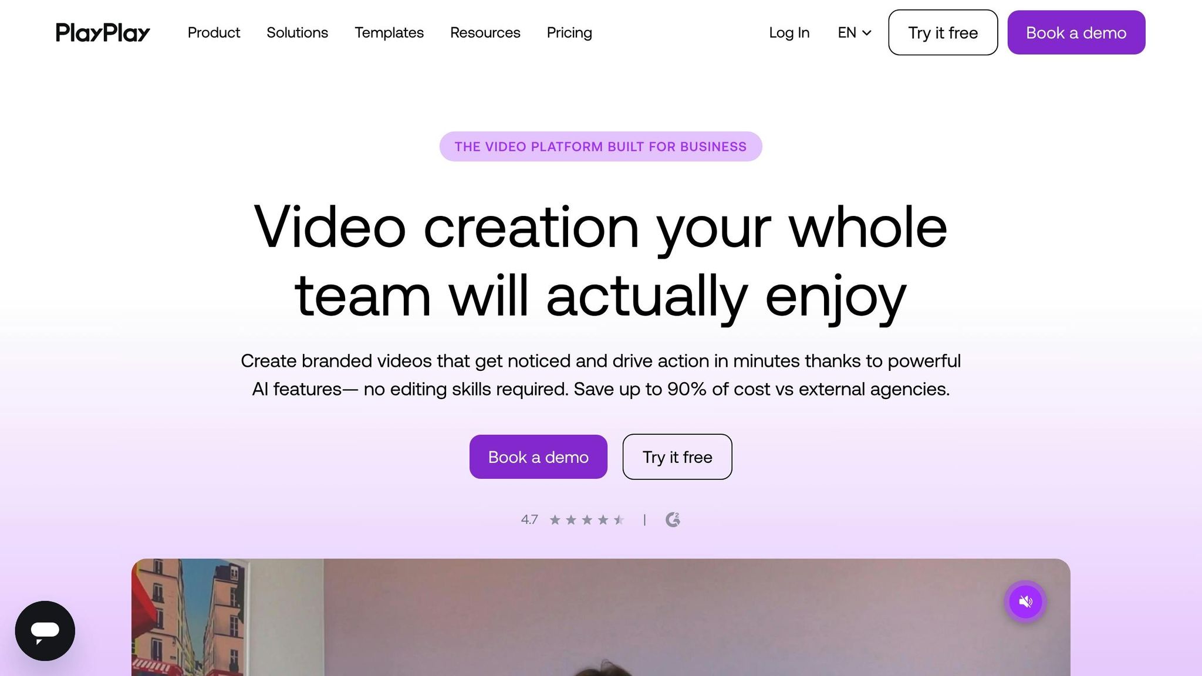Image resolution: width=1202 pixels, height=676 pixels.
Task: Click the G2 review logo
Action: (x=673, y=519)
